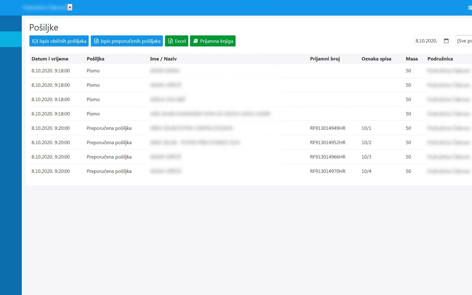
Task: Expand the branch selector dropdown in top bar
Action: 70,7
